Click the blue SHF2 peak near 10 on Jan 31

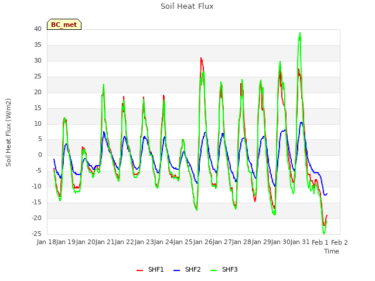pos(301,122)
